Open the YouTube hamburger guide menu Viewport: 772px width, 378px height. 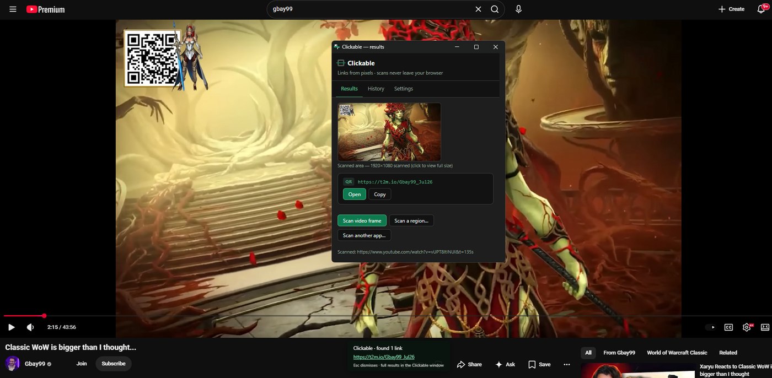click(x=13, y=9)
